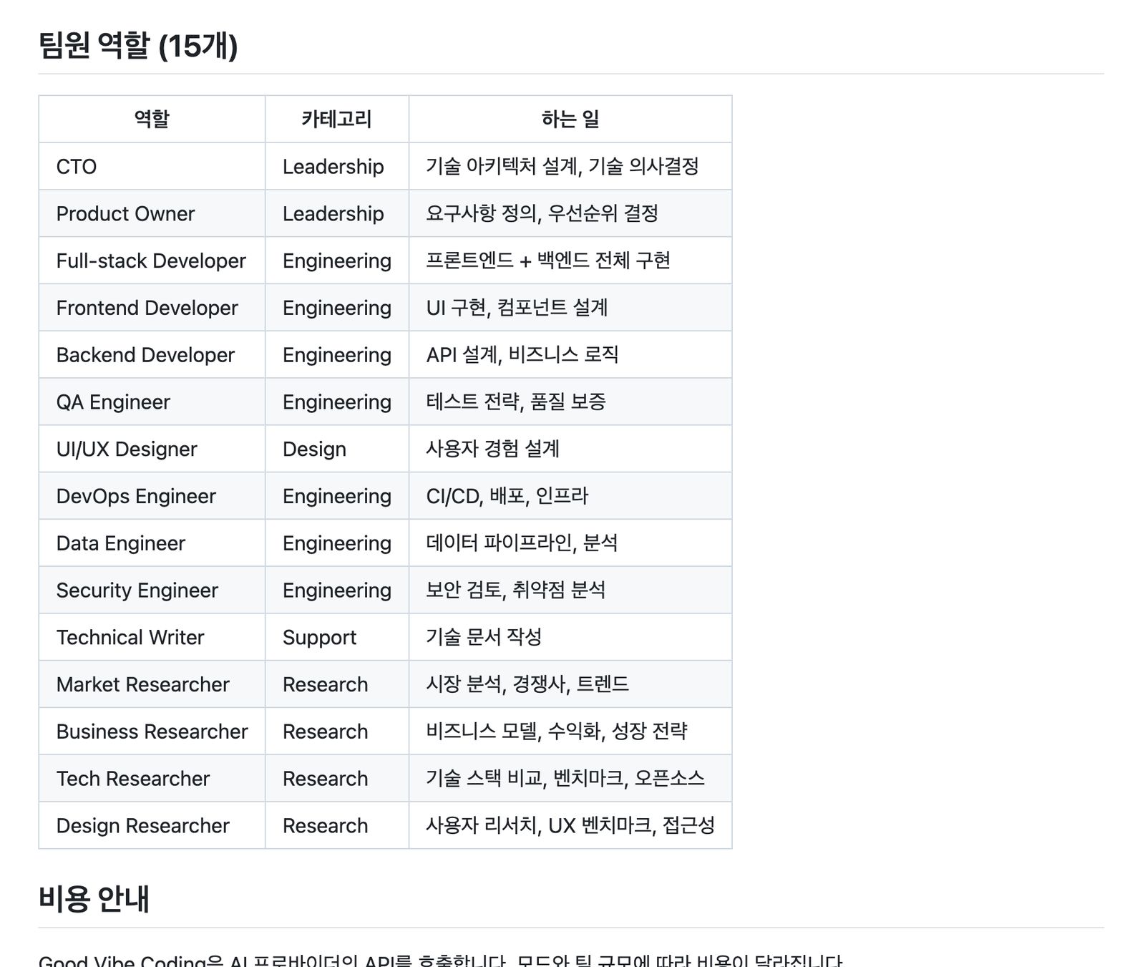Click the Product Owner role cell
1145x967 pixels.
(x=152, y=213)
